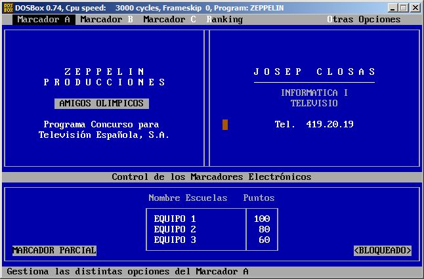Select the EQUIPO 3 row
Screen dimensions: 424x279
point(175,240)
